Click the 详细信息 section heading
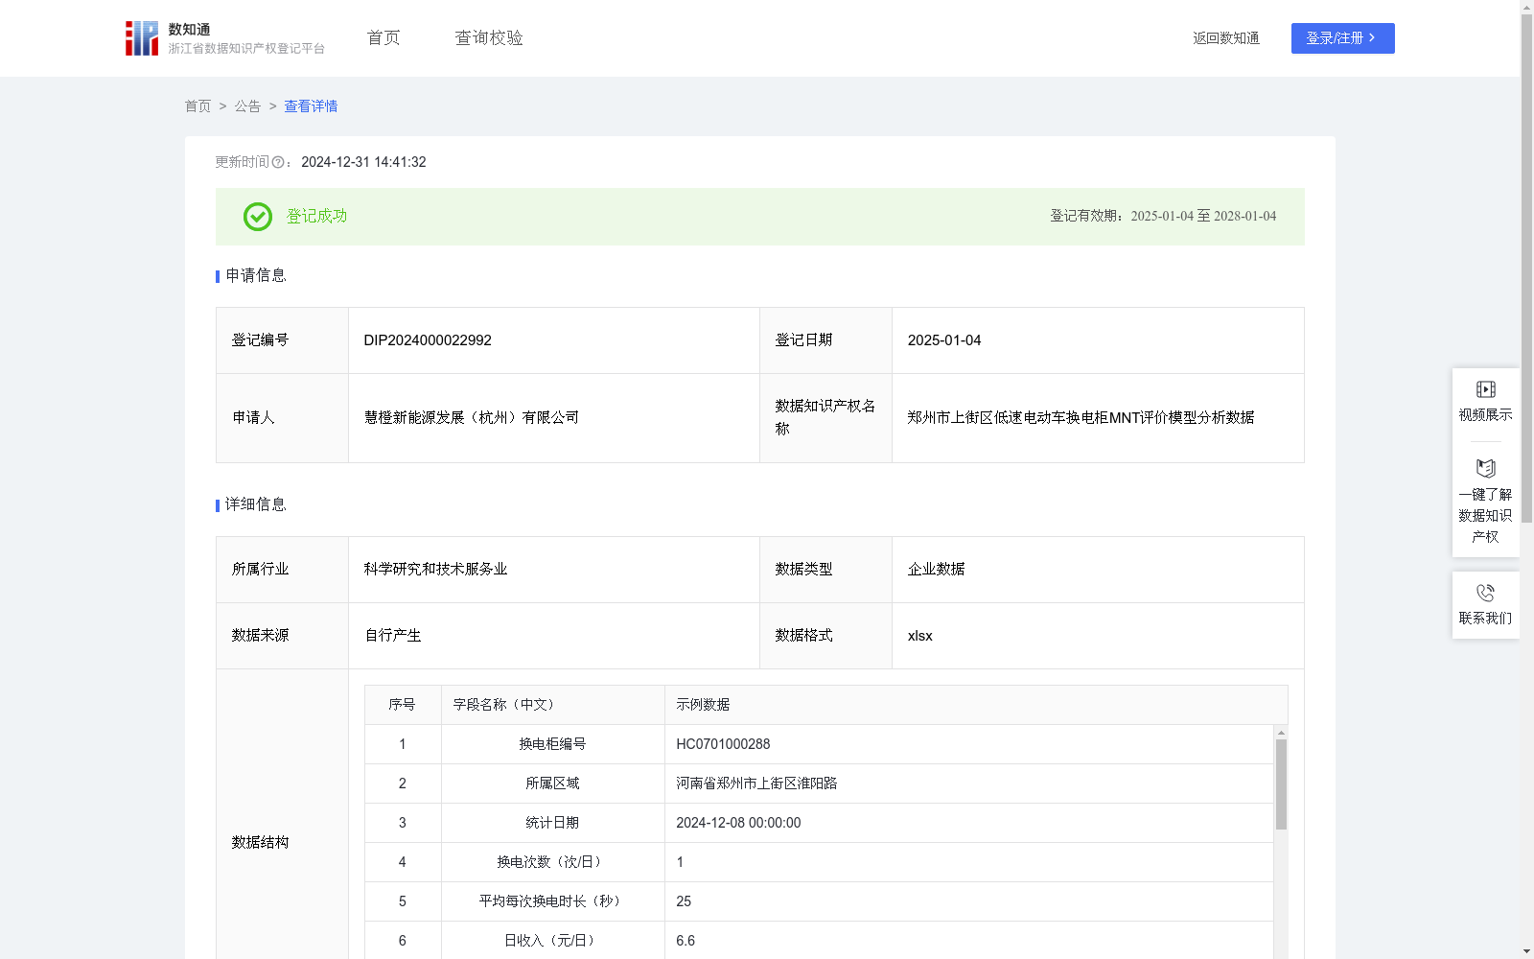This screenshot has height=959, width=1534. [255, 505]
